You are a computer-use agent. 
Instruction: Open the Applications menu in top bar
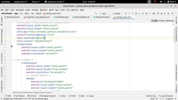click(21, 2)
